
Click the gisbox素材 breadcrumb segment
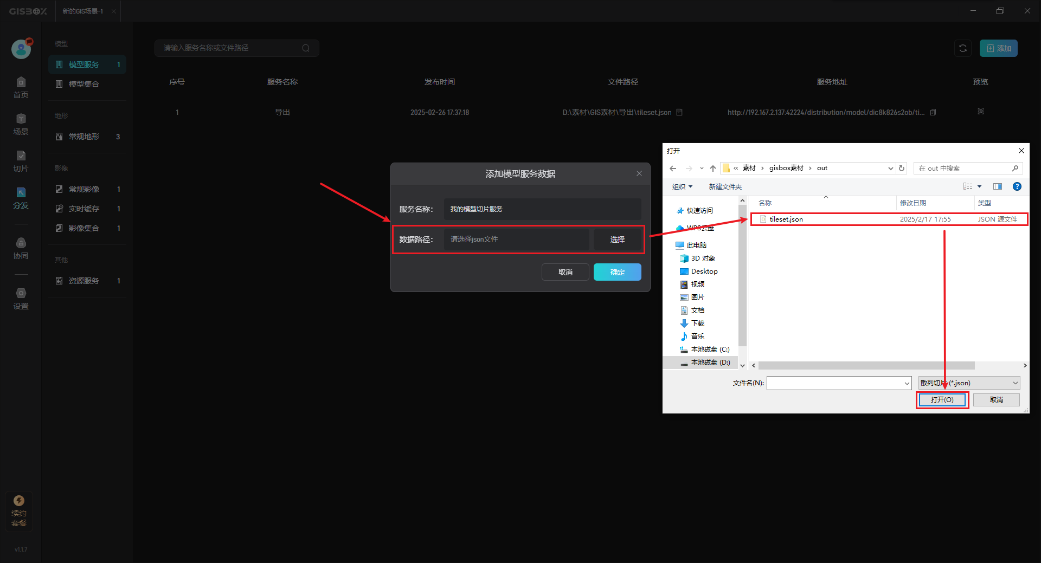[786, 168]
